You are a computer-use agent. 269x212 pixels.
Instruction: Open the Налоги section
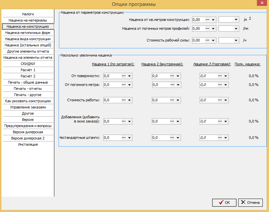pos(28,14)
